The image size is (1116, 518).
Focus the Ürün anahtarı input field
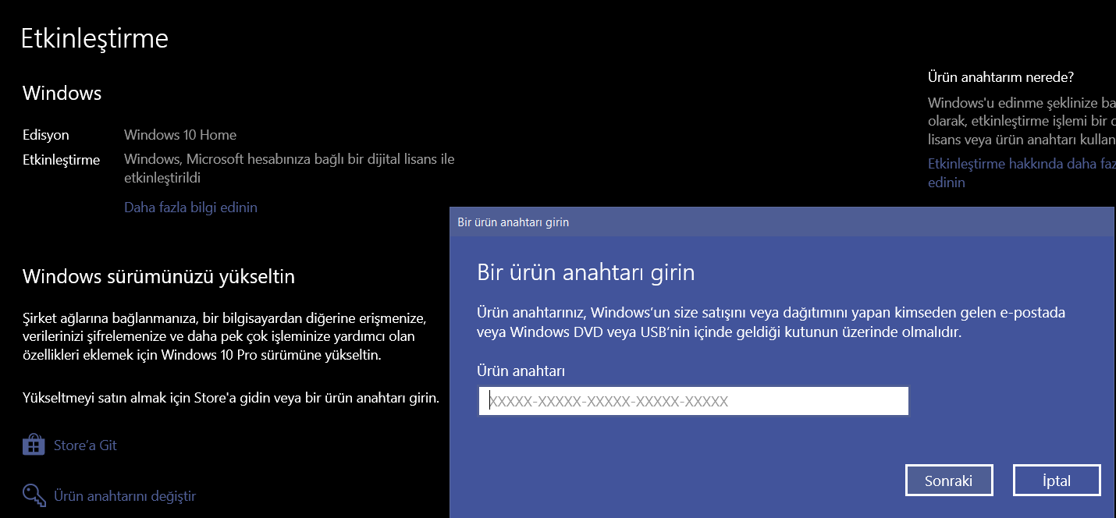[693, 401]
